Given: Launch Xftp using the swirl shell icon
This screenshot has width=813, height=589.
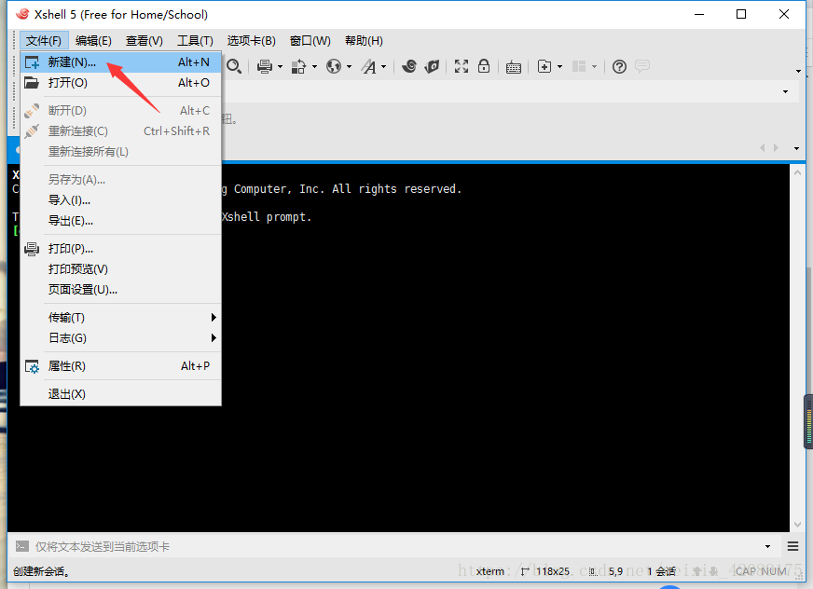Looking at the screenshot, I should (x=409, y=66).
